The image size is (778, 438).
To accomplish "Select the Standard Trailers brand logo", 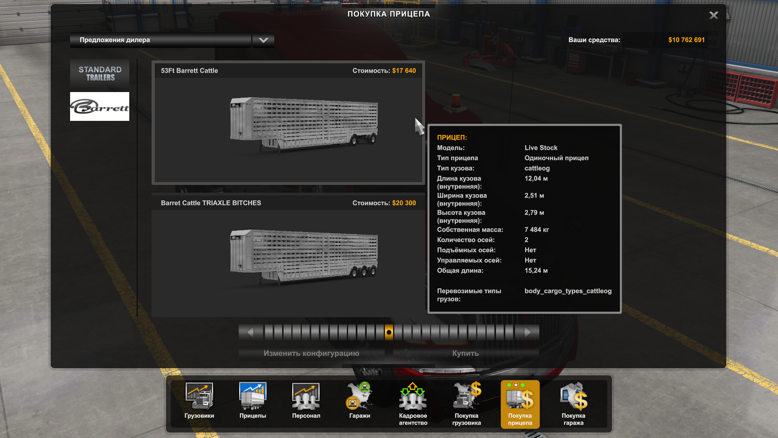I will (100, 73).
